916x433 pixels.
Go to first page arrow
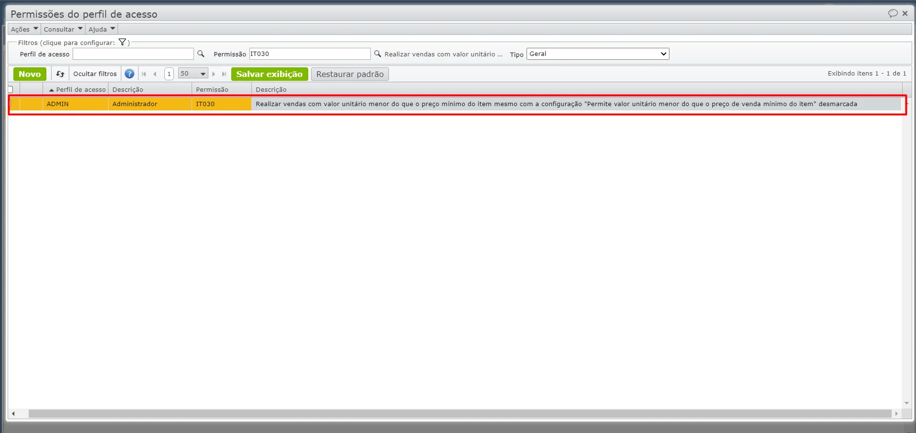click(144, 74)
